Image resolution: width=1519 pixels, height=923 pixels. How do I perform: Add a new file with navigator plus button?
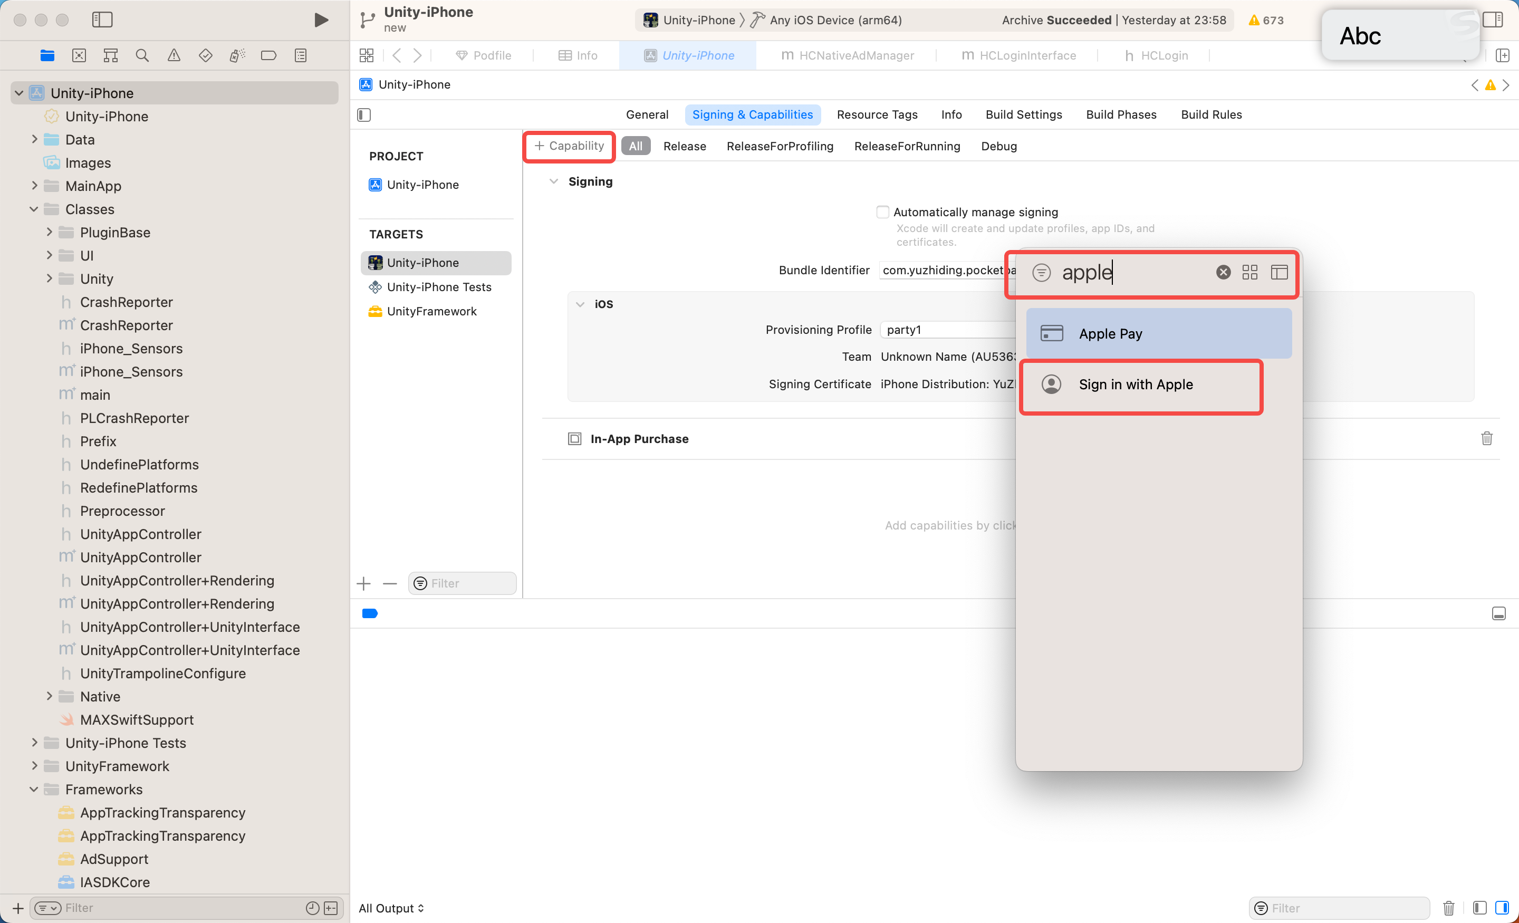(x=18, y=908)
